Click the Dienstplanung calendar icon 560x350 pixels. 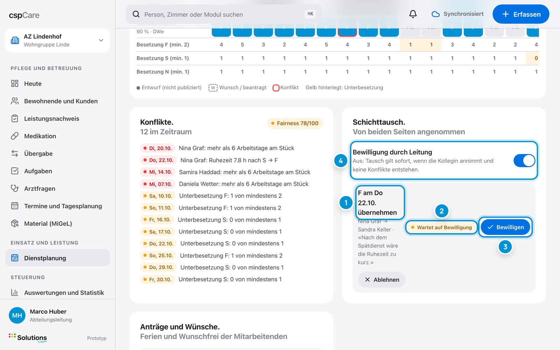[15, 258]
